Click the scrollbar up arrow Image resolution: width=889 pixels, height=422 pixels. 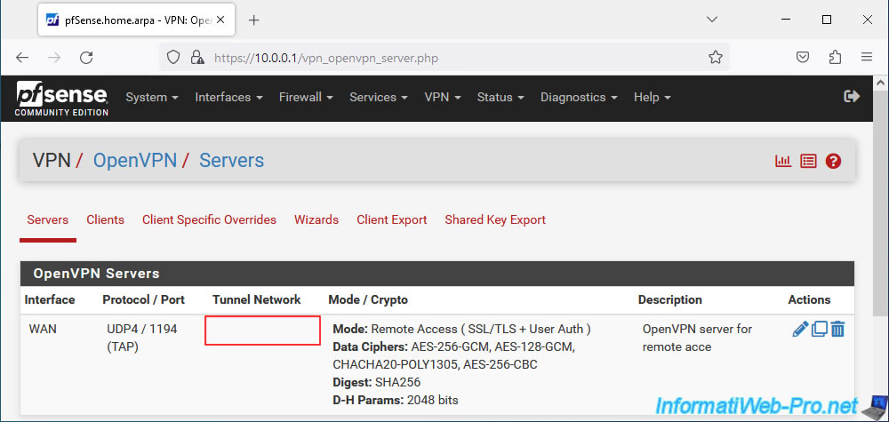coord(882,84)
